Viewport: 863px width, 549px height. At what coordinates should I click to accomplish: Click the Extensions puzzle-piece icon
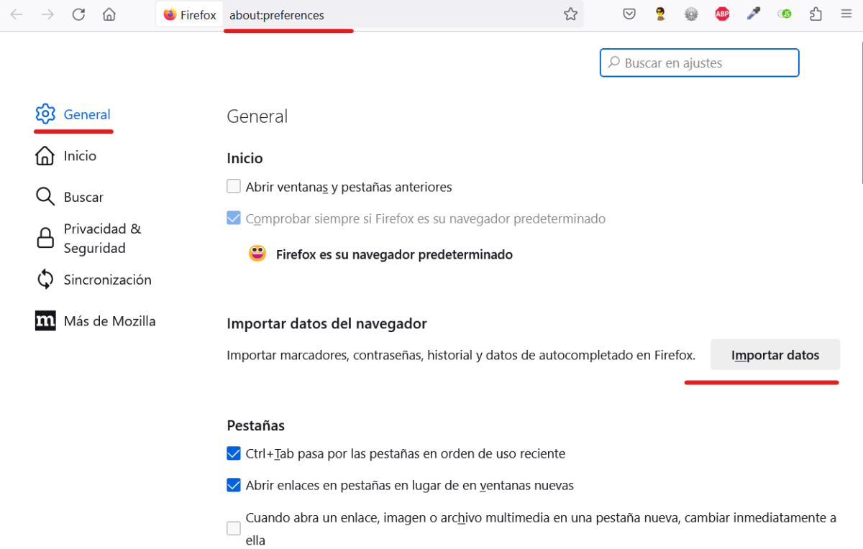click(815, 14)
